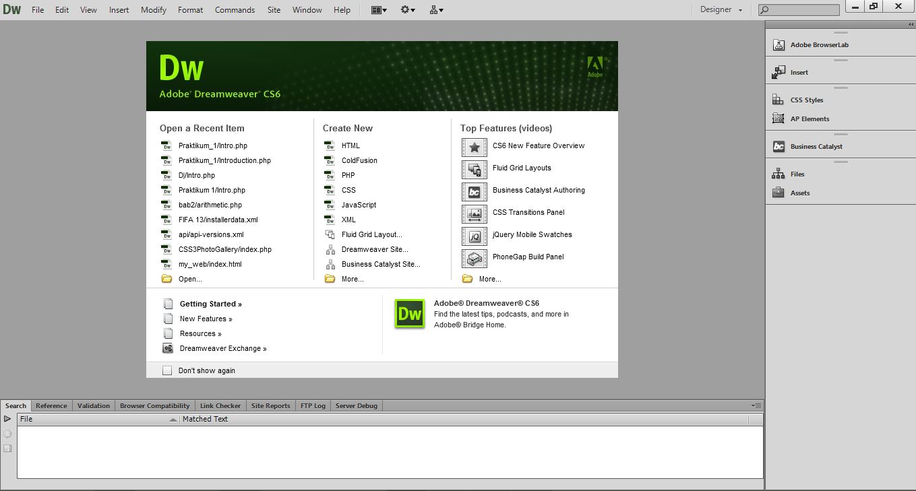Create a new HTML document
Image resolution: width=916 pixels, height=491 pixels.
[x=350, y=145]
